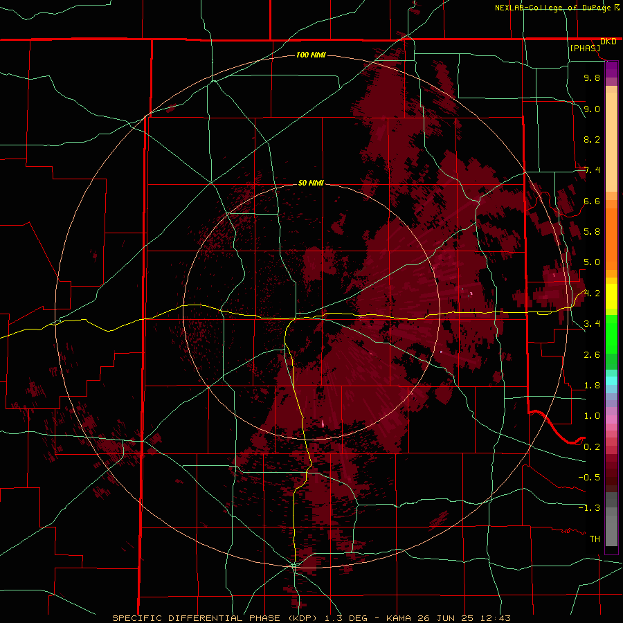
Task: Select the yellow band in the color bar
Action: pyautogui.click(x=611, y=296)
